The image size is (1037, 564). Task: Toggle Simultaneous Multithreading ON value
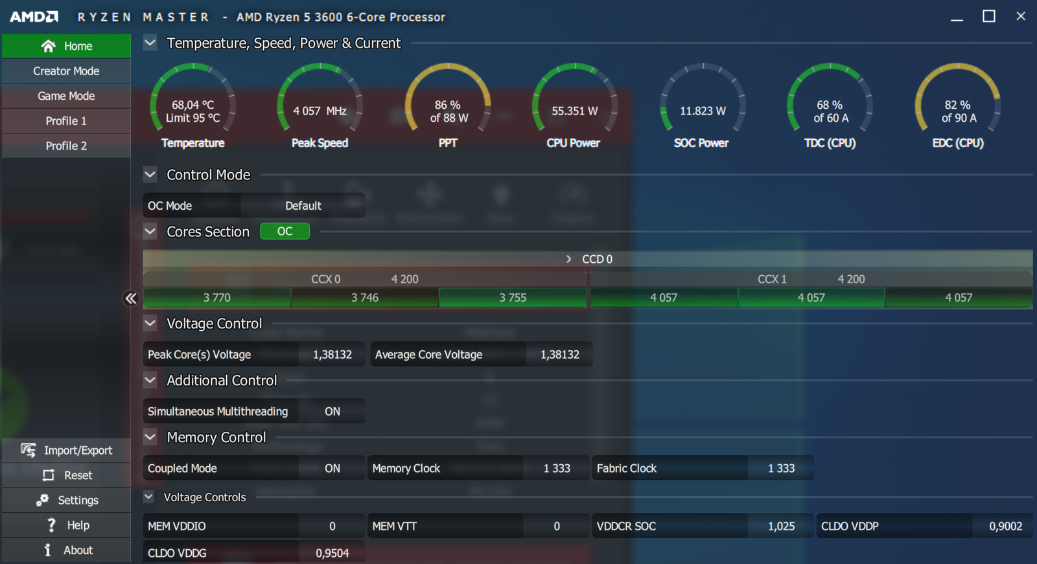332,411
